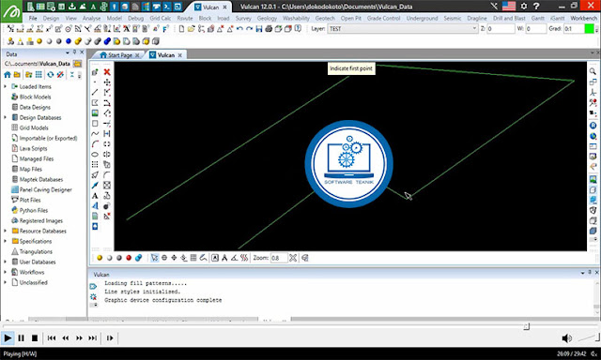Select the Create Rectangle tool

point(95,123)
